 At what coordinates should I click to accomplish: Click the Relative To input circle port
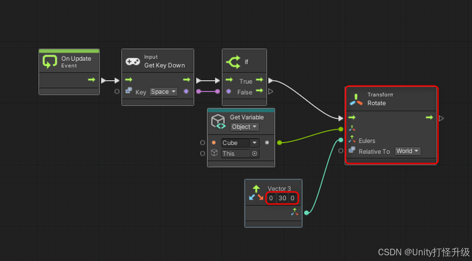(x=340, y=151)
